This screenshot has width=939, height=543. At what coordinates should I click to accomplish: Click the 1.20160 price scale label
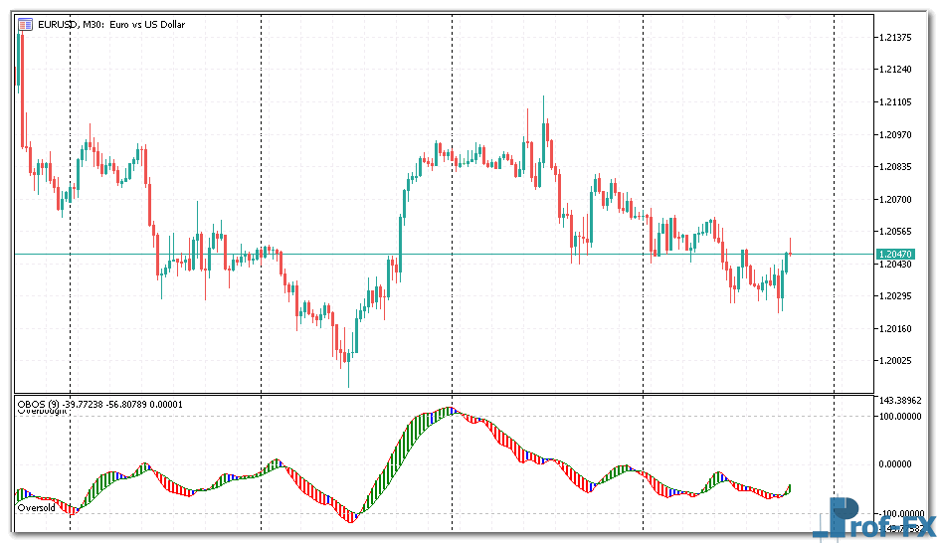(x=897, y=328)
